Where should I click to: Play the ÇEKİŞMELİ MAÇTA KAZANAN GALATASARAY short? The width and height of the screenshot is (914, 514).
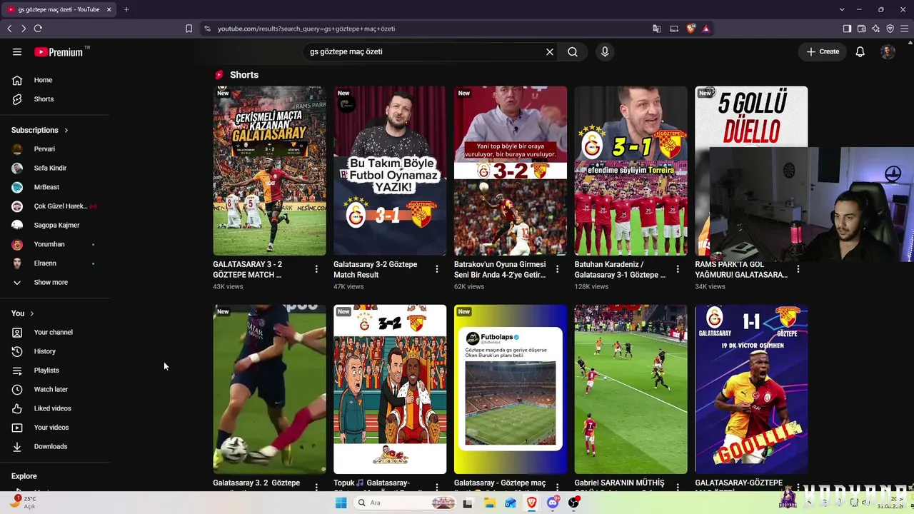coord(269,171)
